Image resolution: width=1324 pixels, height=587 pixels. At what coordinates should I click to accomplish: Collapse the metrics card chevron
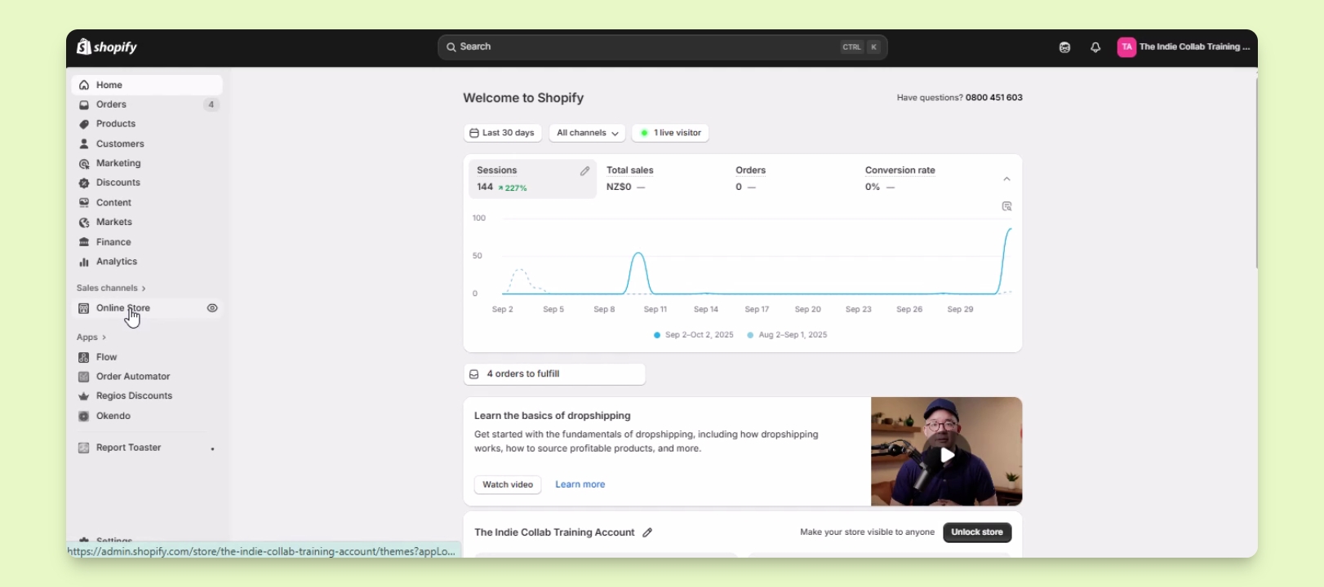click(1006, 179)
